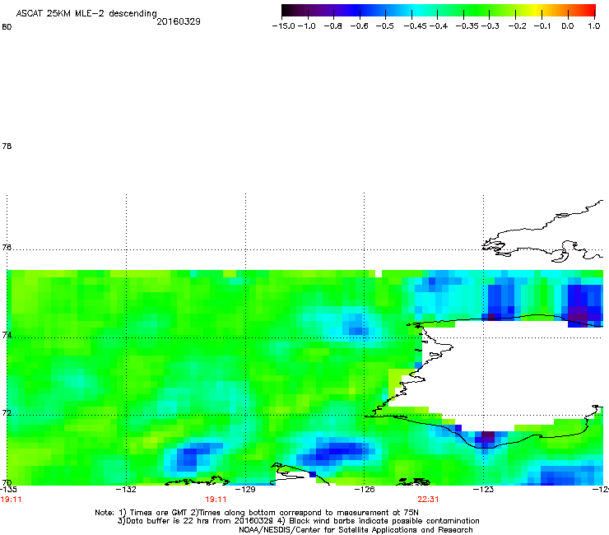The height and width of the screenshot is (535, 609).
Task: Click the "-1.0" color scale label
Action: (307, 26)
